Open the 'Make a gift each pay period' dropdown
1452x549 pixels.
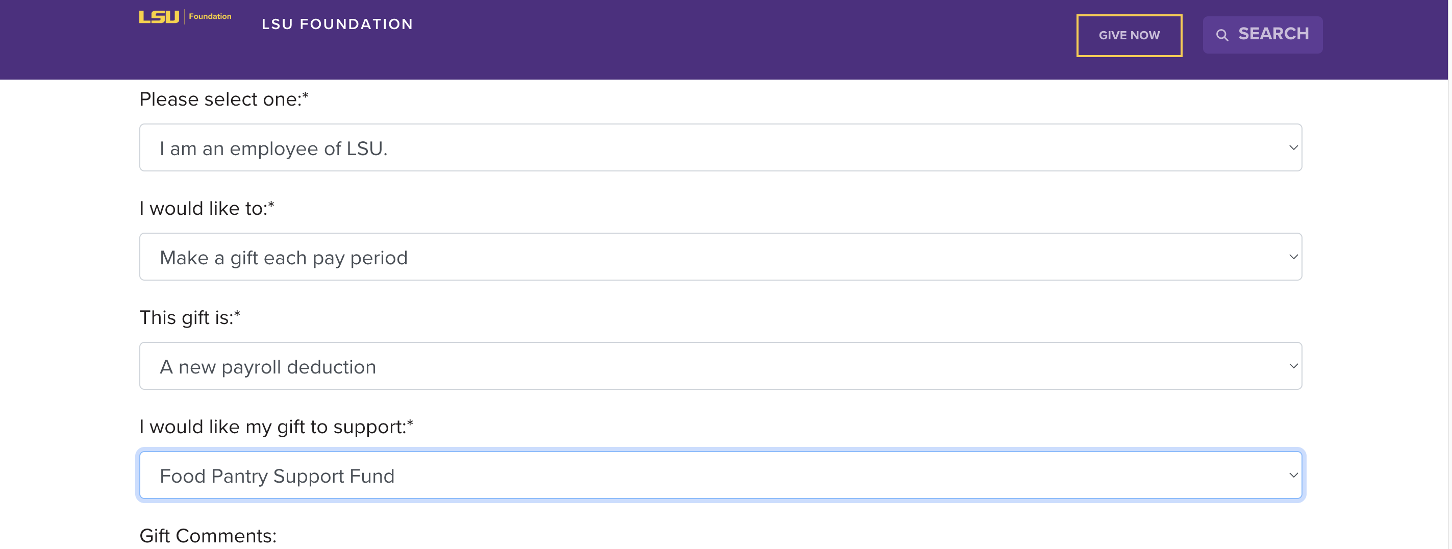720,257
